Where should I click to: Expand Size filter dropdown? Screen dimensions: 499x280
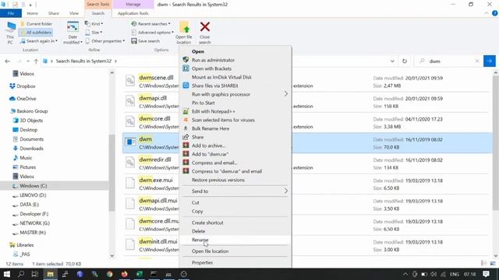(94, 33)
